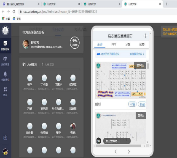Go back with left chevron in phone
Image resolution: width=177 pixels, height=158 pixels.
pos(115,152)
